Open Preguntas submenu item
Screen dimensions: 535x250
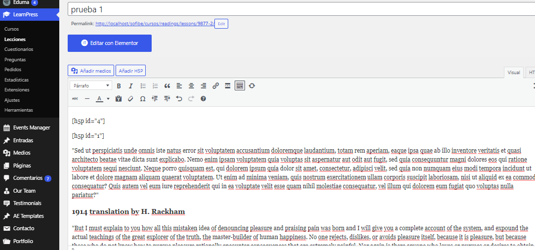click(x=15, y=59)
